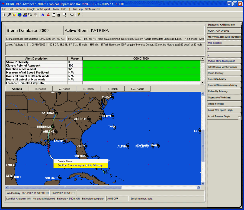Open the Forecast Advisory button
Screen dimensions: 244x210
coord(224,79)
